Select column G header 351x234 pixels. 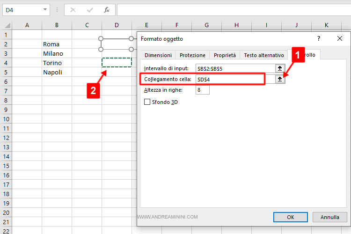(x=206, y=25)
